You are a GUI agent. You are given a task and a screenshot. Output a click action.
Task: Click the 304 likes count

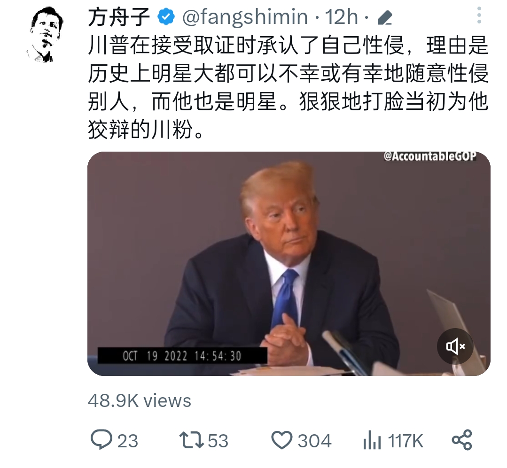click(x=314, y=441)
